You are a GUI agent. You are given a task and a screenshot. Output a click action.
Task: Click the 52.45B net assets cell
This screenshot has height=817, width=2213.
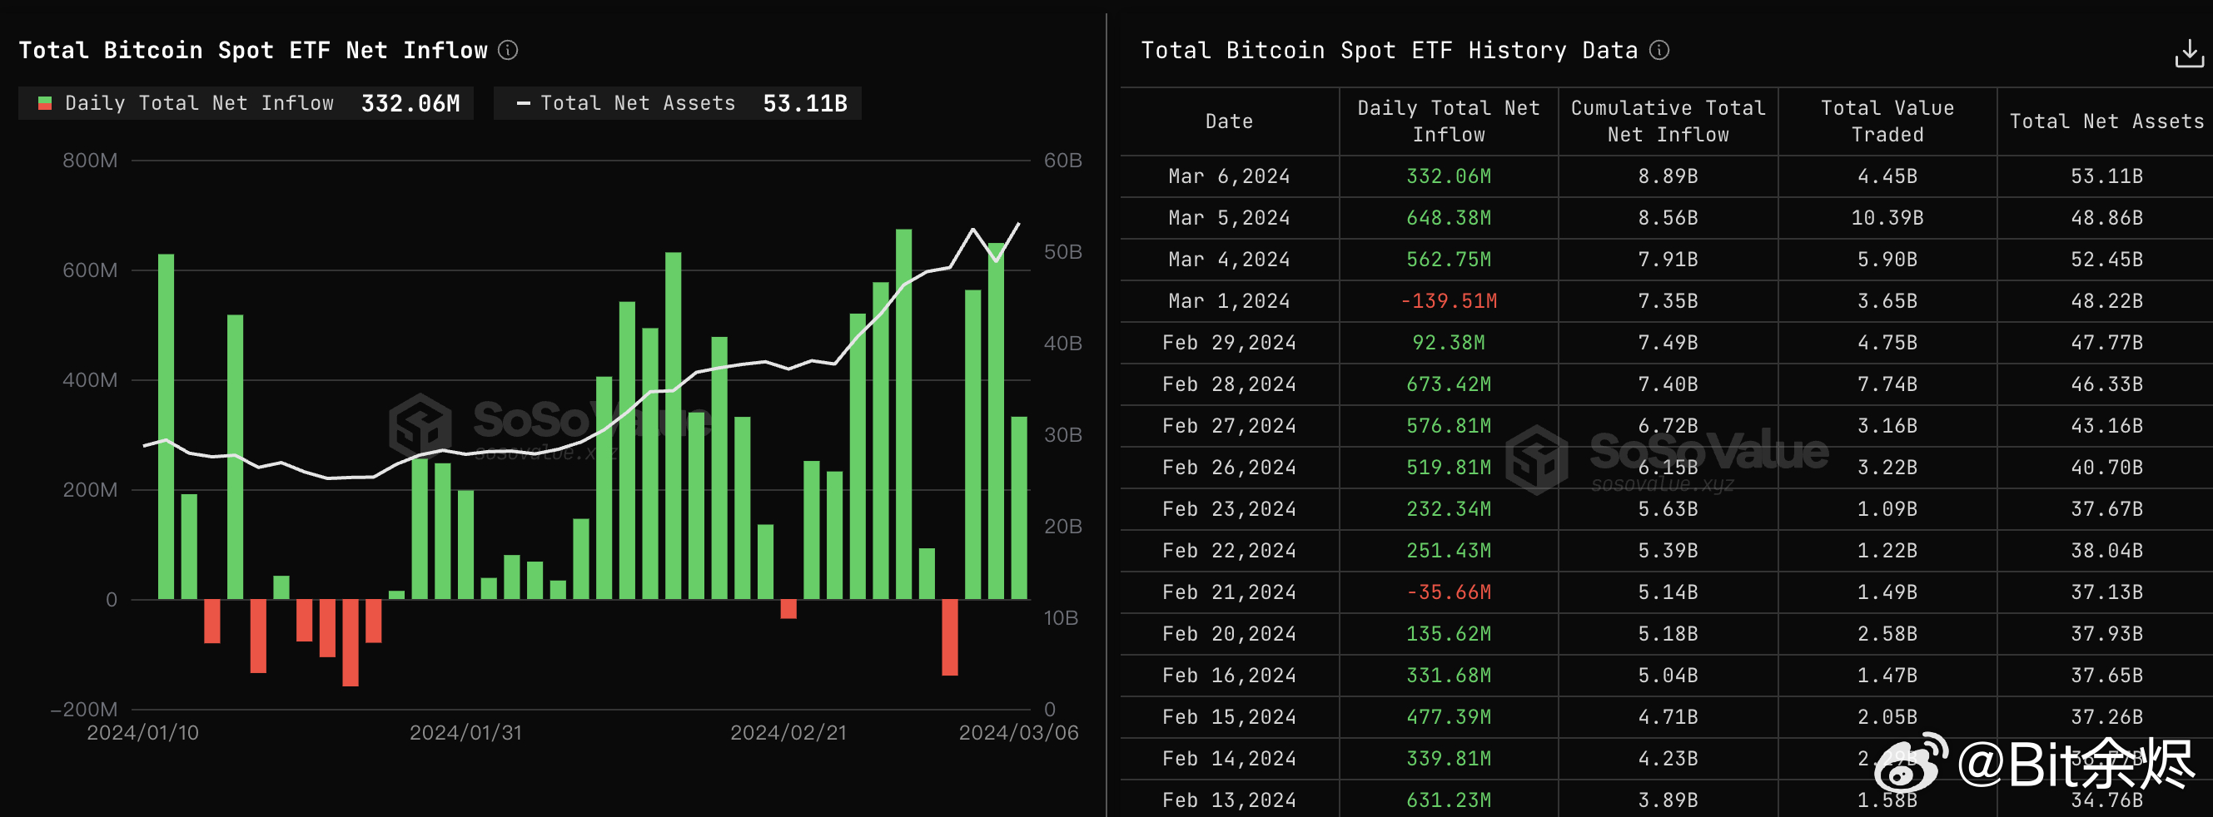tap(2106, 260)
